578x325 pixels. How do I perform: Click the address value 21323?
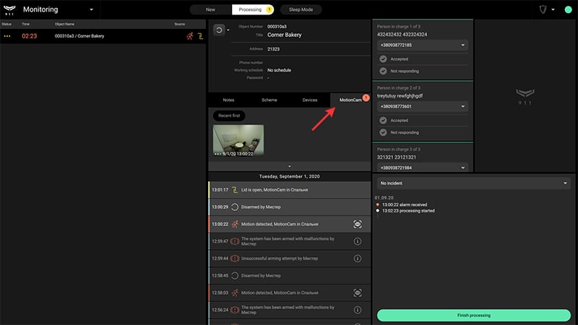pyautogui.click(x=273, y=49)
